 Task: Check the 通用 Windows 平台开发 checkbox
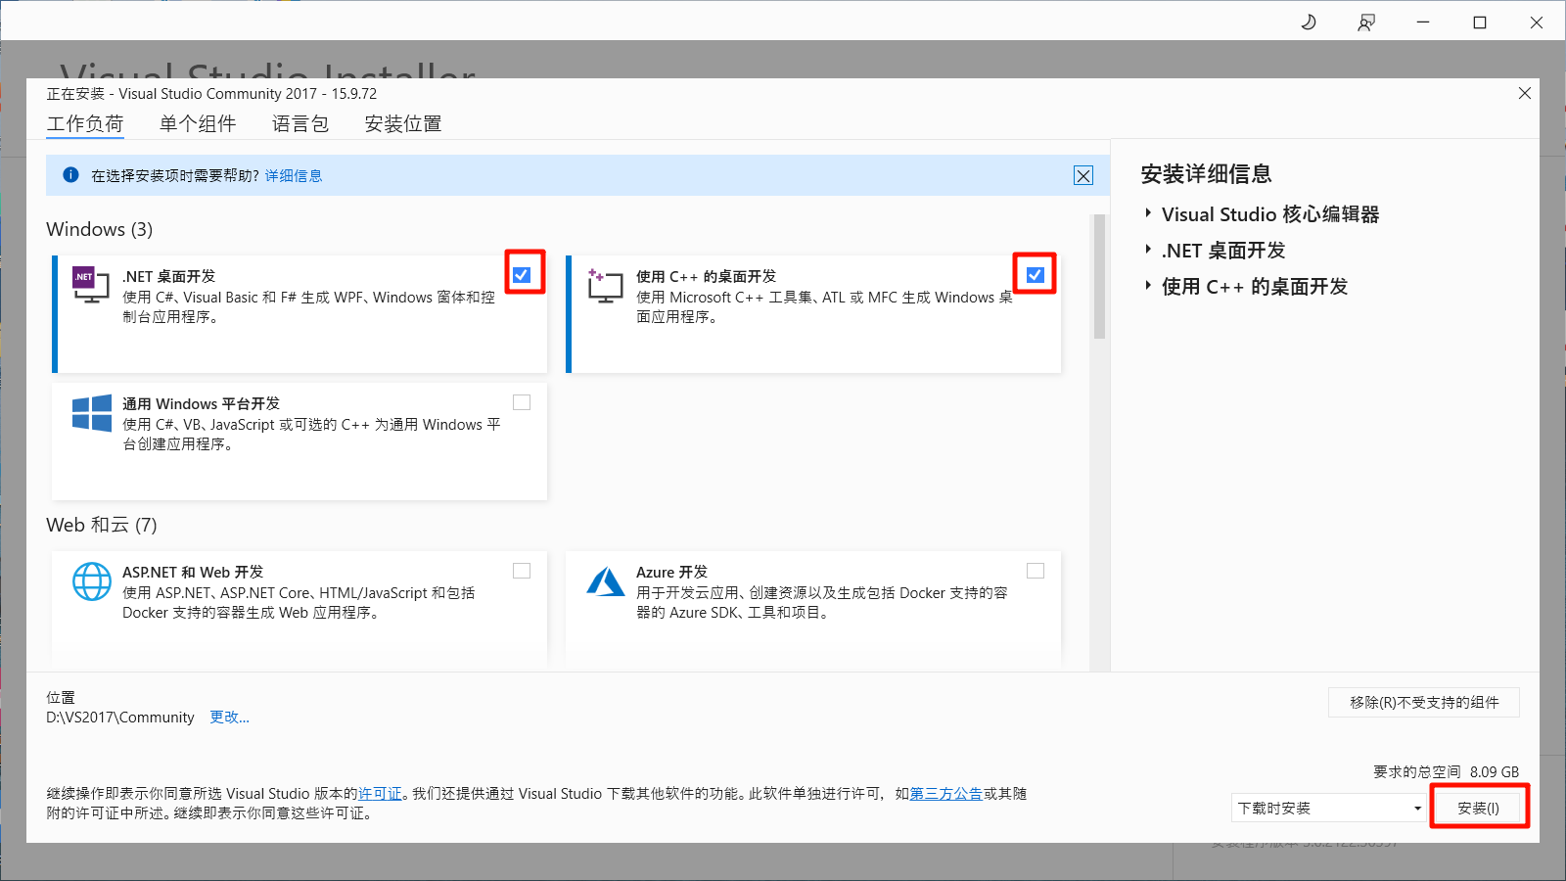[522, 402]
